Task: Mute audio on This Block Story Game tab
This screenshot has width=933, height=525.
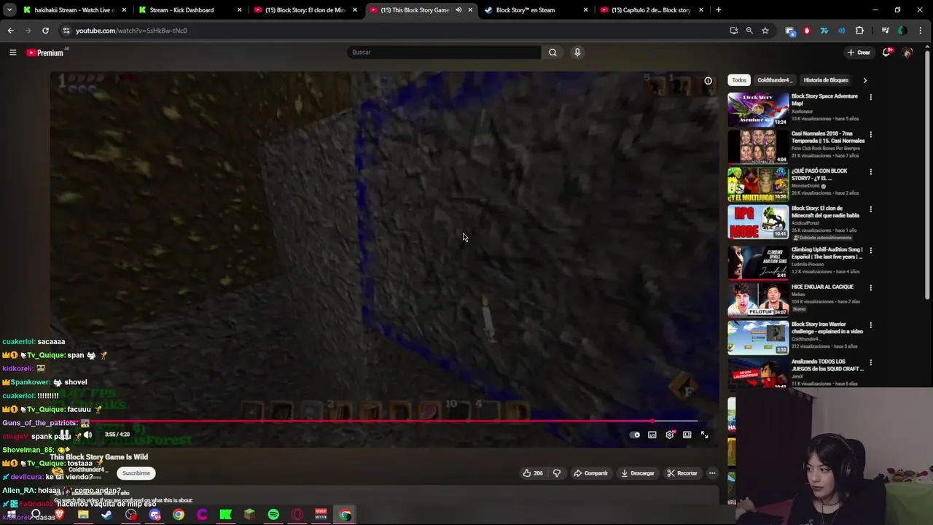Action: (x=458, y=10)
